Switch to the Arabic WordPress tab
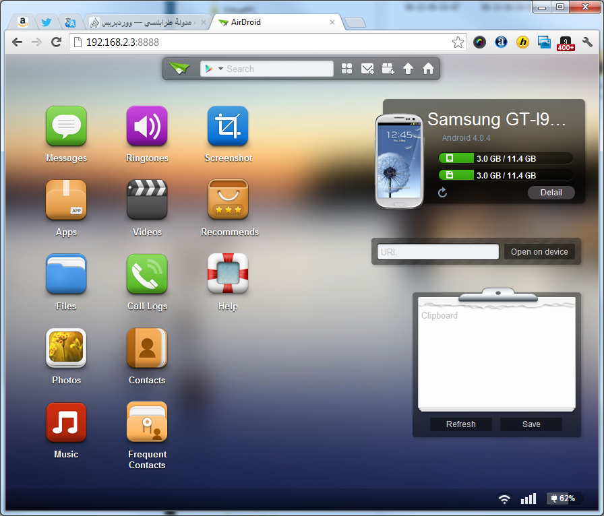Image resolution: width=604 pixels, height=516 pixels. click(x=147, y=22)
